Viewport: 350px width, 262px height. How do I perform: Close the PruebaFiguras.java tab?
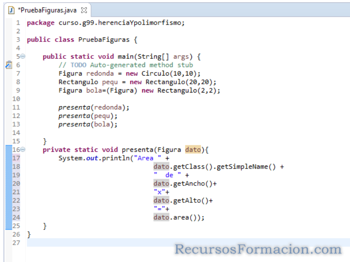[x=84, y=10]
